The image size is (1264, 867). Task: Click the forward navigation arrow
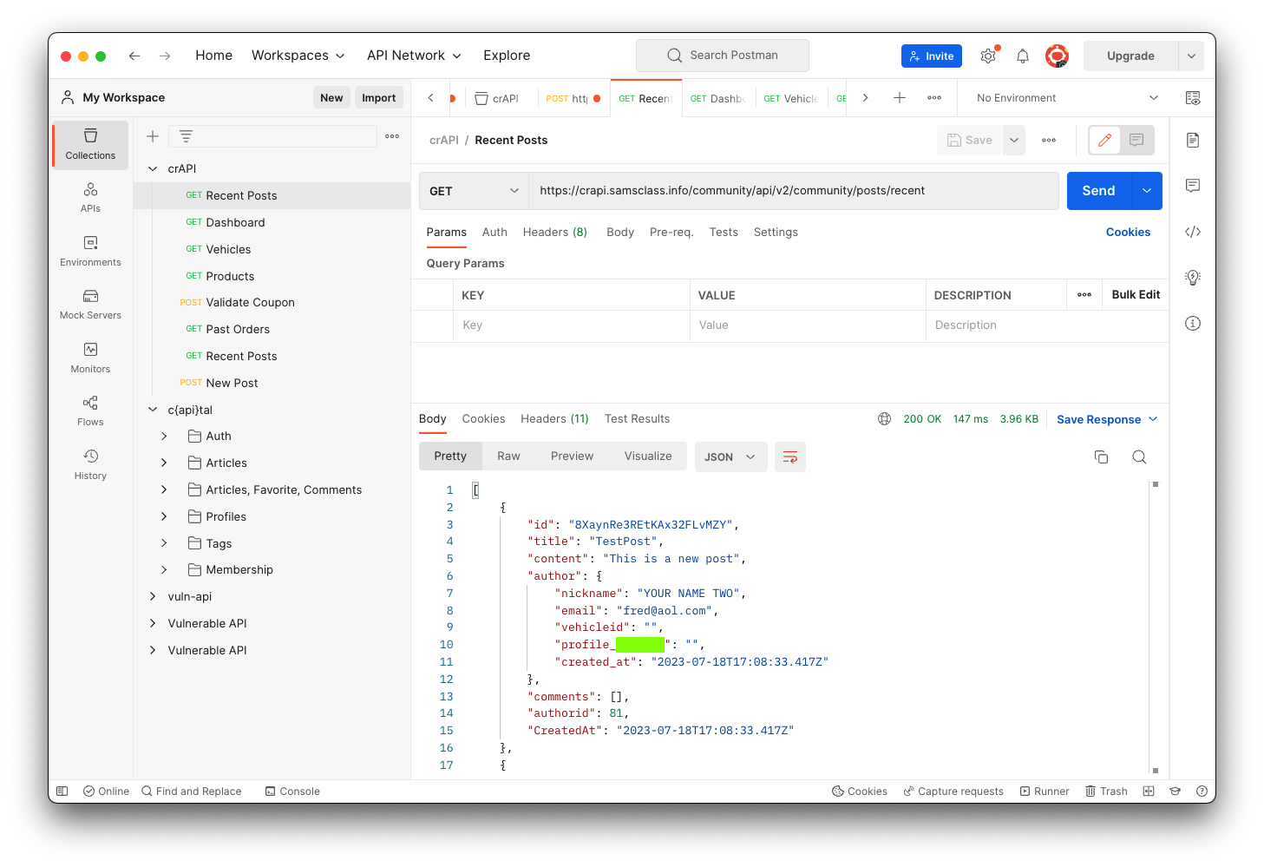(165, 56)
